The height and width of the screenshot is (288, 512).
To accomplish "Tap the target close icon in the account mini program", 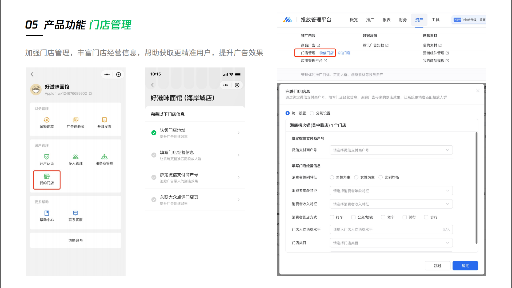I will [x=119, y=74].
